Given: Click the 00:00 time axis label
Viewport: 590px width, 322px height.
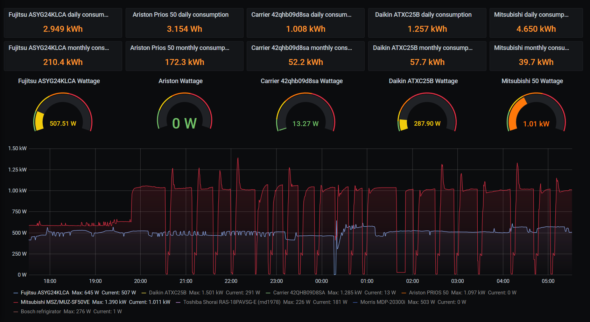Looking at the screenshot, I should pyautogui.click(x=322, y=281).
